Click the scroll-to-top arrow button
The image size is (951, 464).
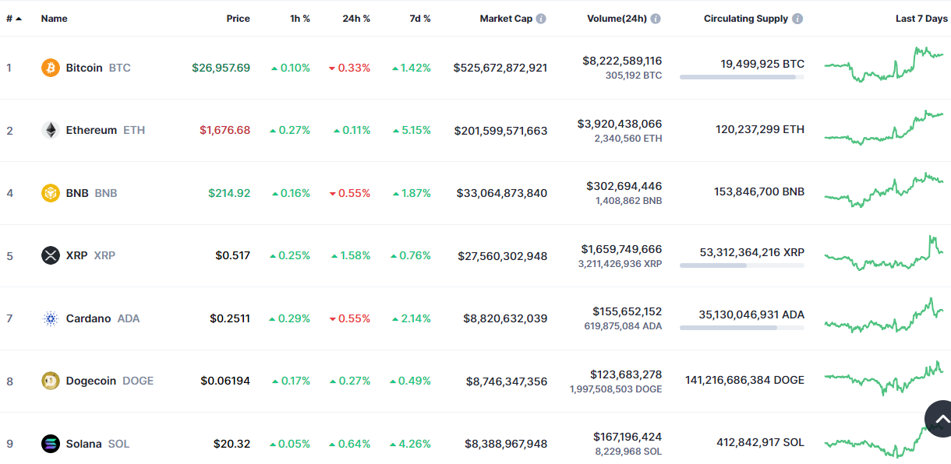940,419
